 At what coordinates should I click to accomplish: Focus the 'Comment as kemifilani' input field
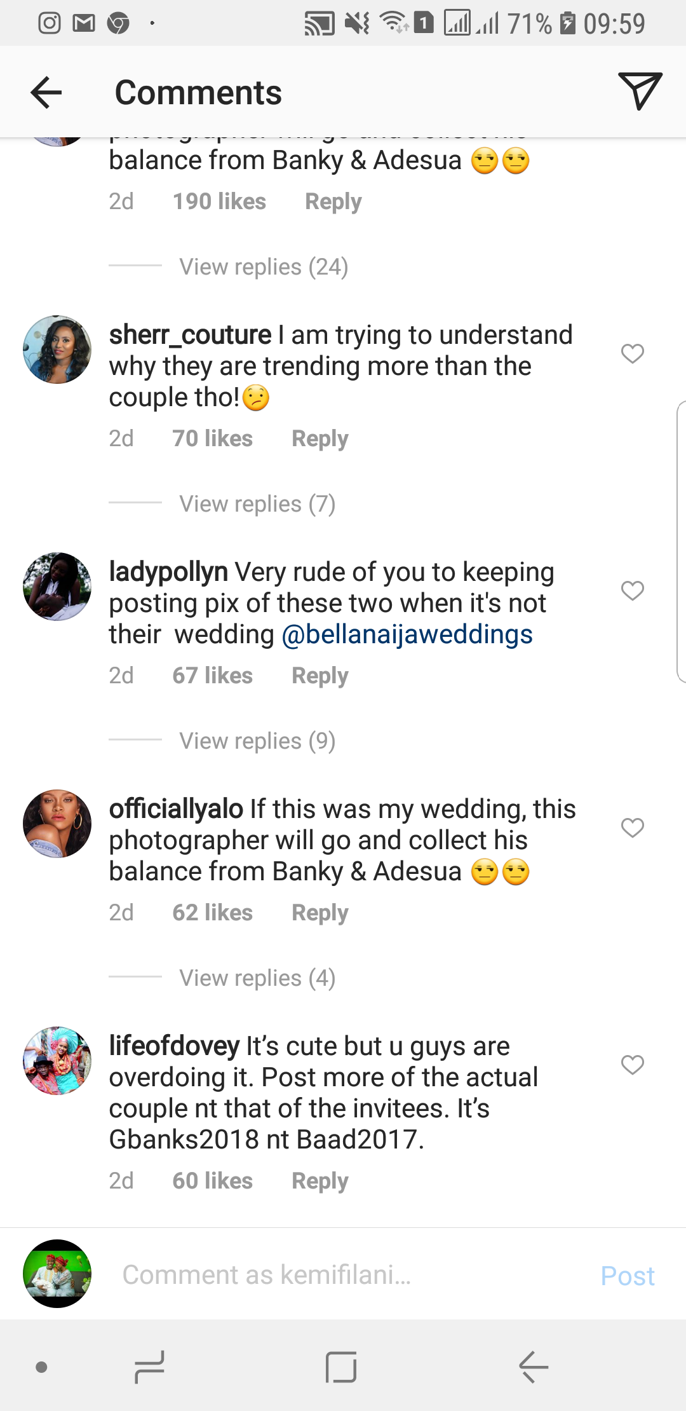click(343, 1275)
